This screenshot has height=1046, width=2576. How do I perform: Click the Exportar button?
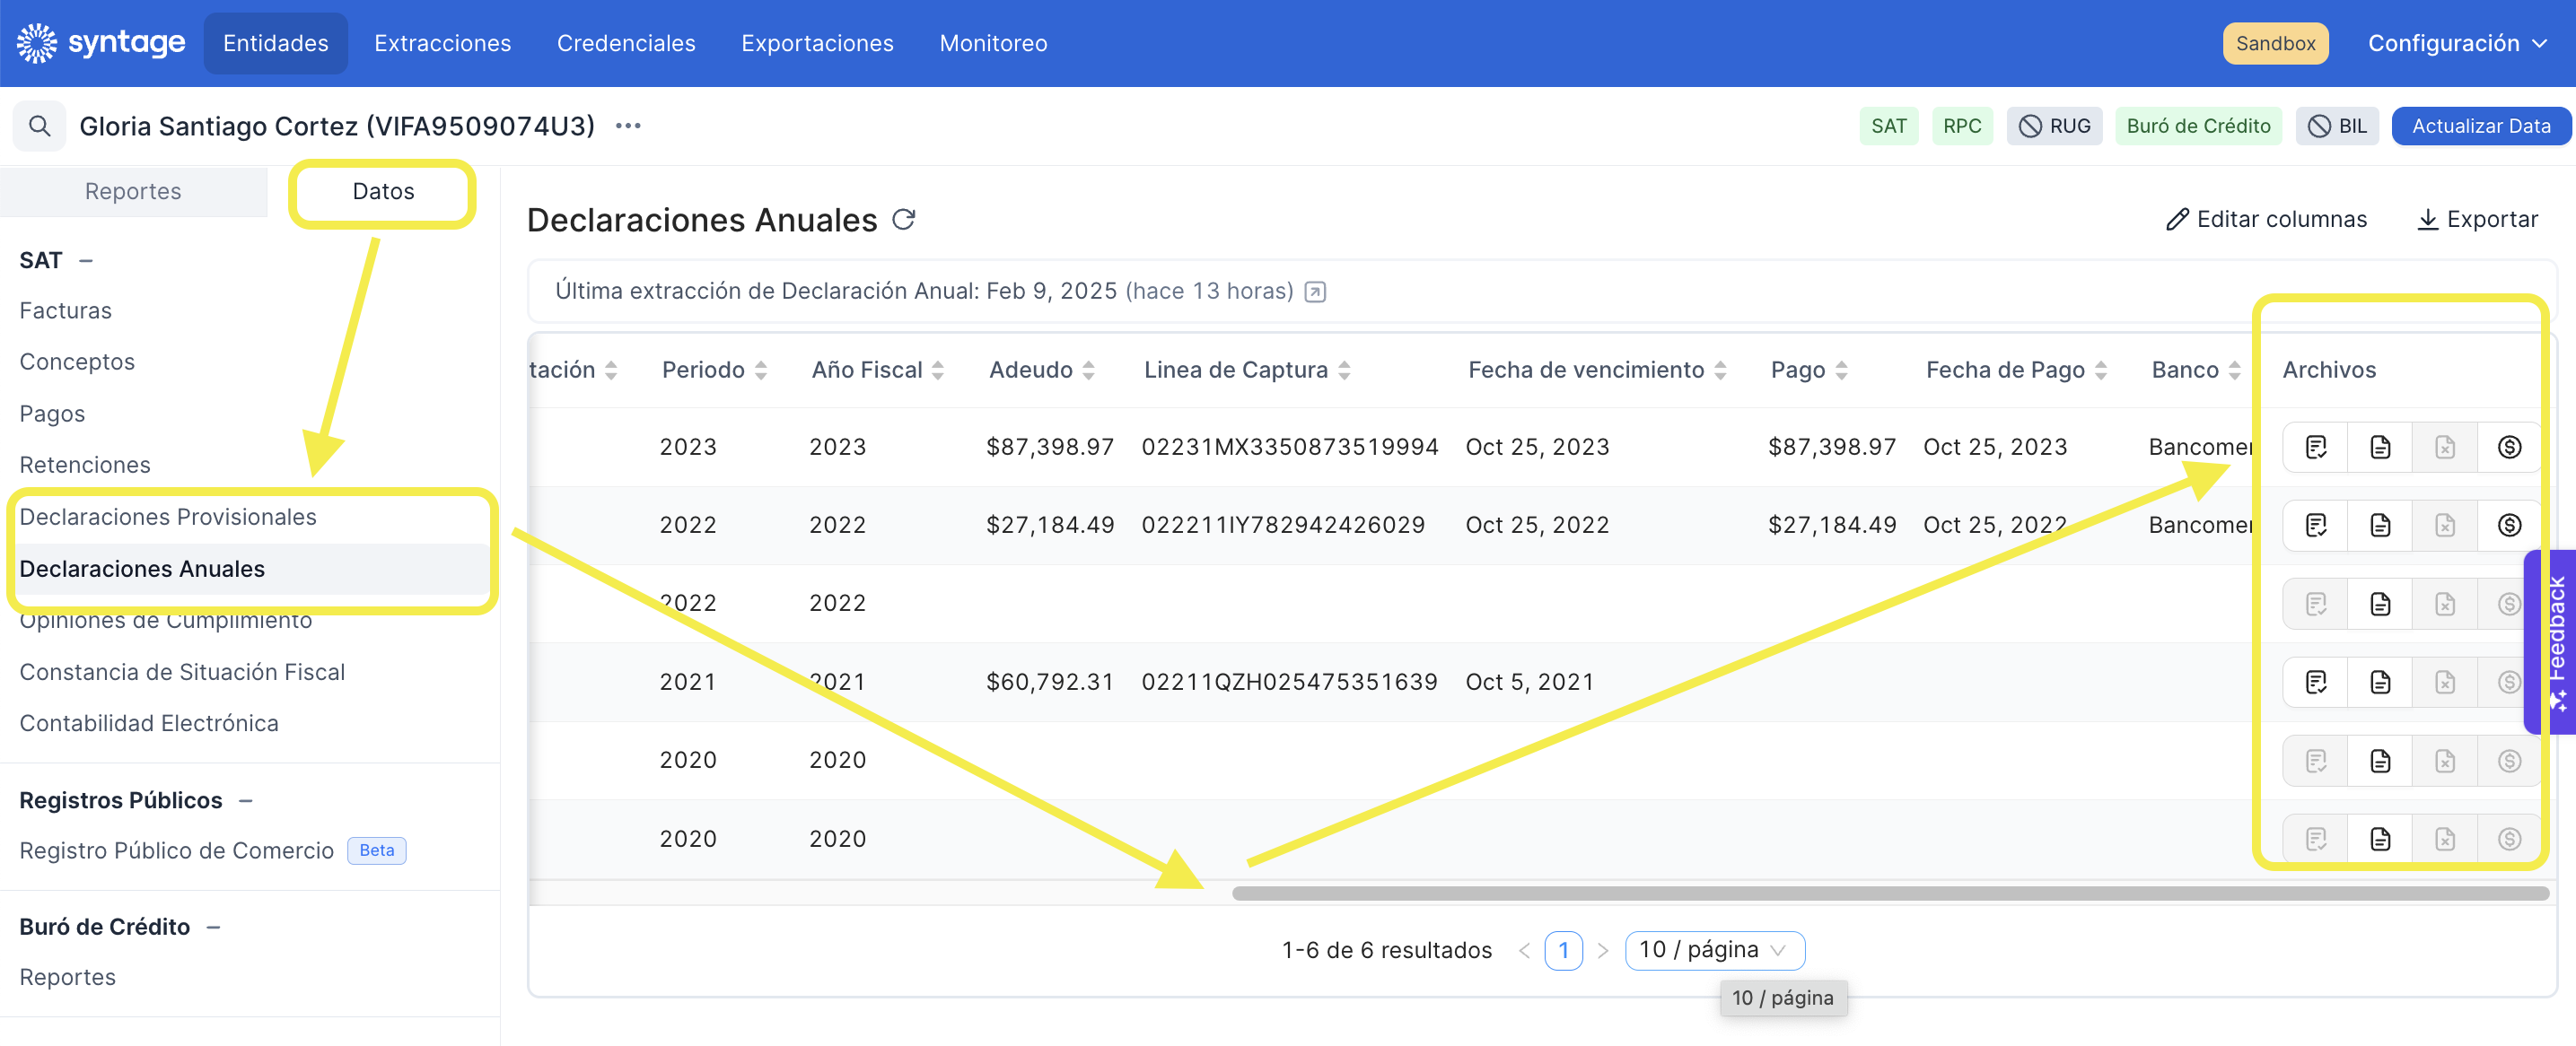coord(2476,219)
